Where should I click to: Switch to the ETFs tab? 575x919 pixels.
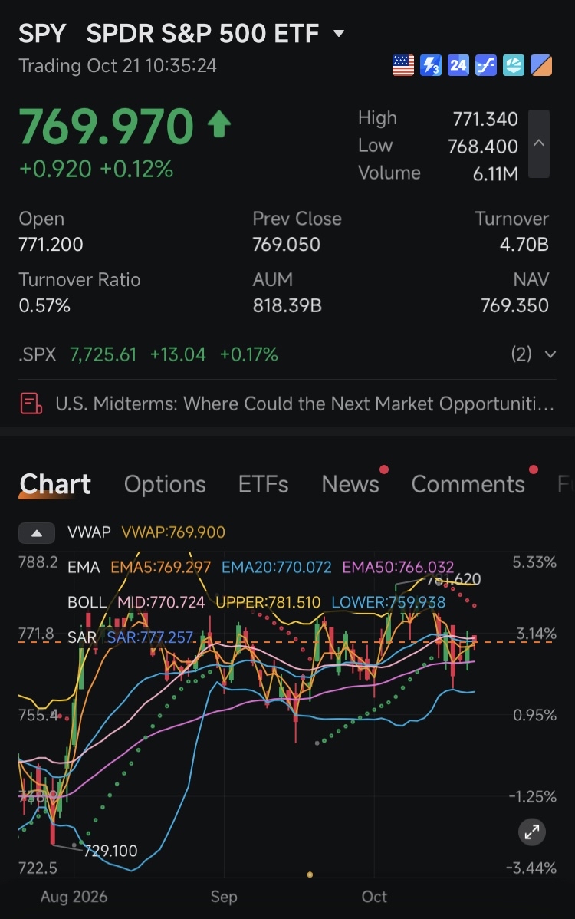pyautogui.click(x=263, y=484)
